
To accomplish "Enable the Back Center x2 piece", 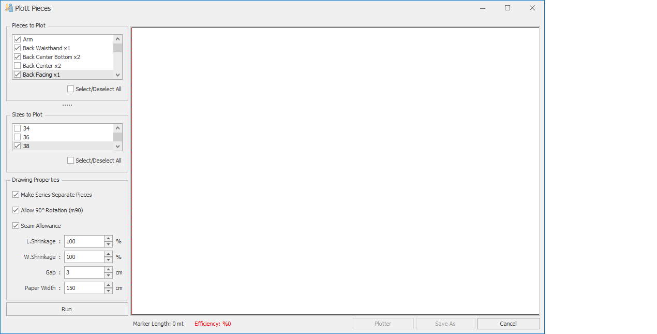I will coord(18,66).
